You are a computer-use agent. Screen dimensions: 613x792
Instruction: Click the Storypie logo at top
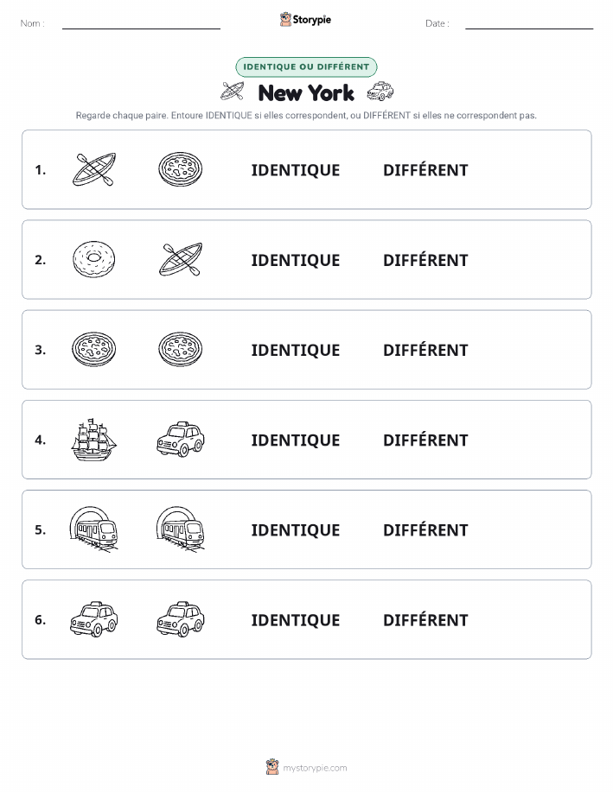pos(305,20)
